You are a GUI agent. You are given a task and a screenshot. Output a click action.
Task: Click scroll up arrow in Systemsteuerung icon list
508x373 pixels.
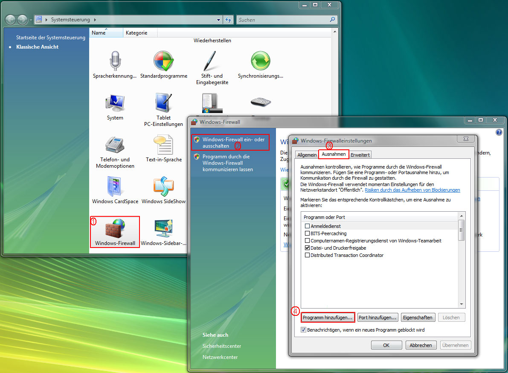[x=335, y=32]
